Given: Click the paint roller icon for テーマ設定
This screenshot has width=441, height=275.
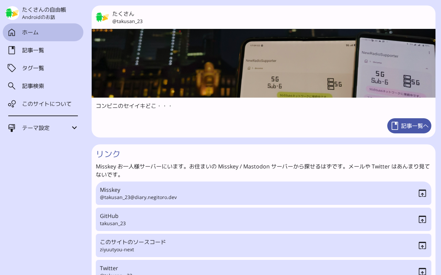Looking at the screenshot, I should point(12,128).
